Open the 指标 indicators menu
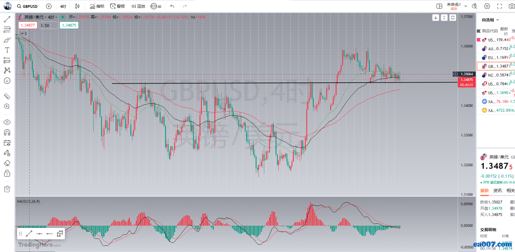Viewport: 515px width, 252px height. [97, 6]
